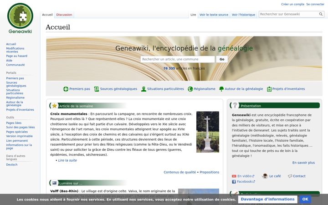This screenshot has height=205, width=328.
Task: Click the Sources généalogiques book icon
Action: (x=97, y=89)
